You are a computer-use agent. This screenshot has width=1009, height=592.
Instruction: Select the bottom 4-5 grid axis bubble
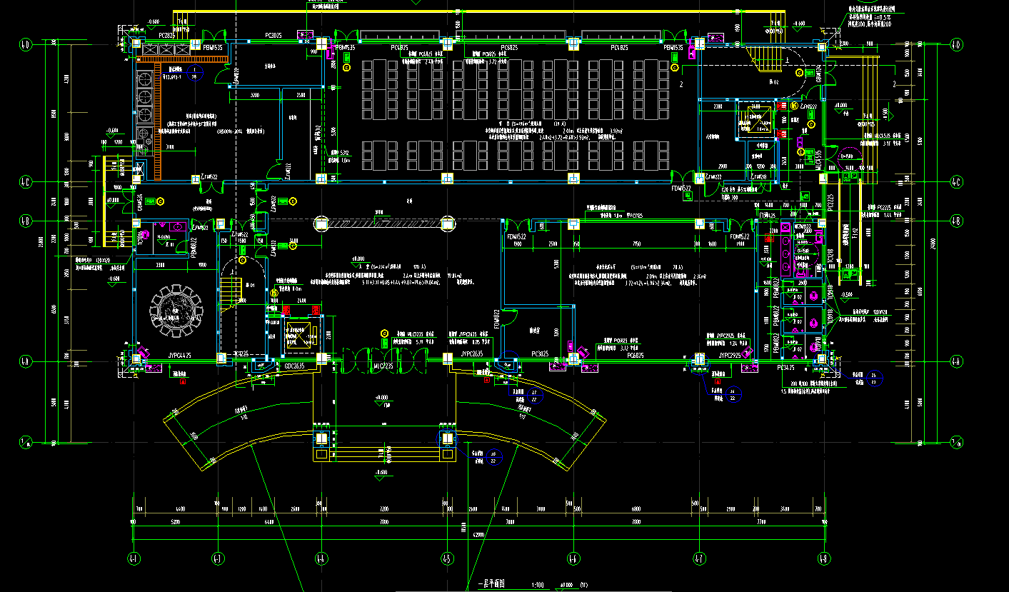[x=447, y=558]
